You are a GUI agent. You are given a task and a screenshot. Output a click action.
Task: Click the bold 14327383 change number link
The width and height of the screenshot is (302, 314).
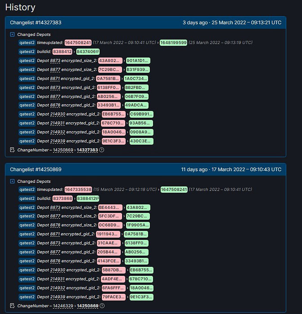tap(88, 150)
